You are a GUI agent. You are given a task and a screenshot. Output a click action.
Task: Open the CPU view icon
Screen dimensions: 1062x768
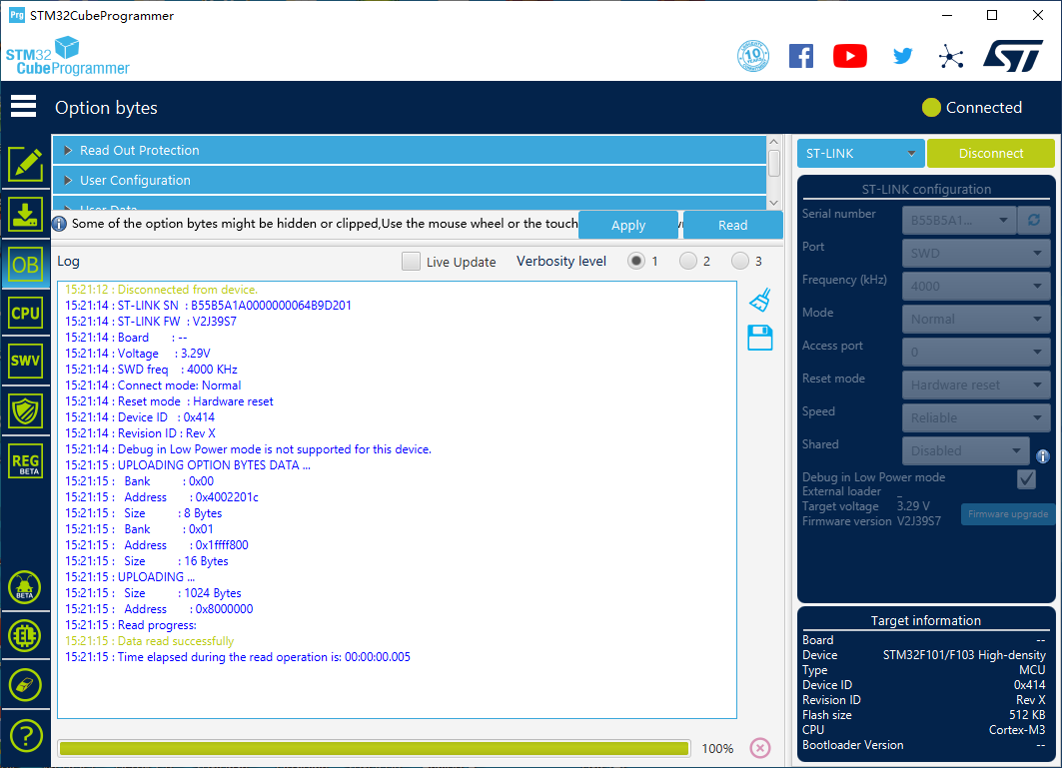[x=25, y=313]
